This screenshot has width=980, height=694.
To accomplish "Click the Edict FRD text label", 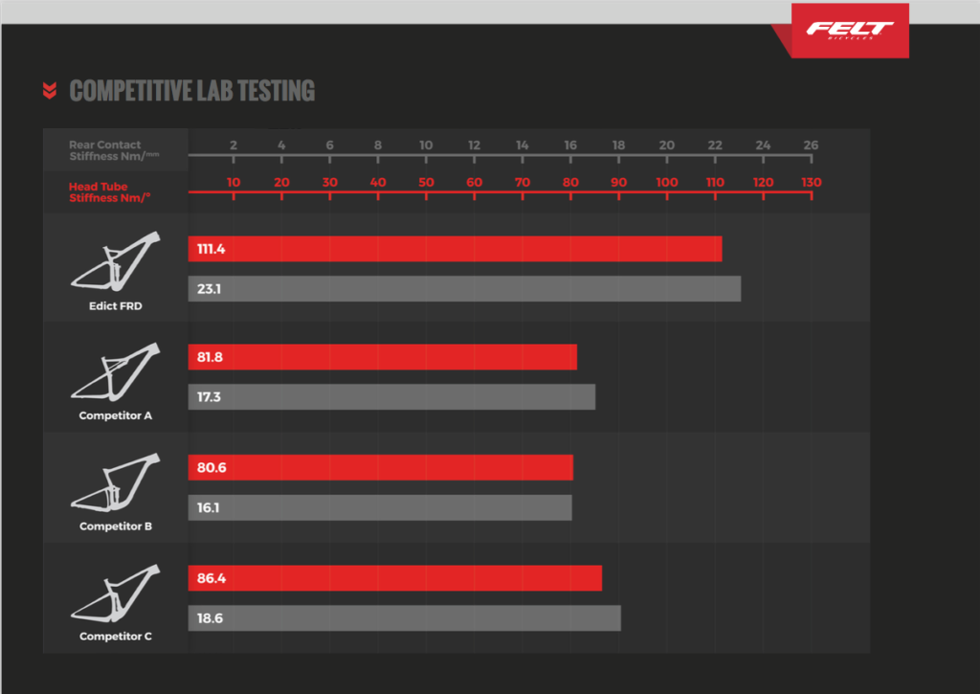I will click(x=116, y=305).
